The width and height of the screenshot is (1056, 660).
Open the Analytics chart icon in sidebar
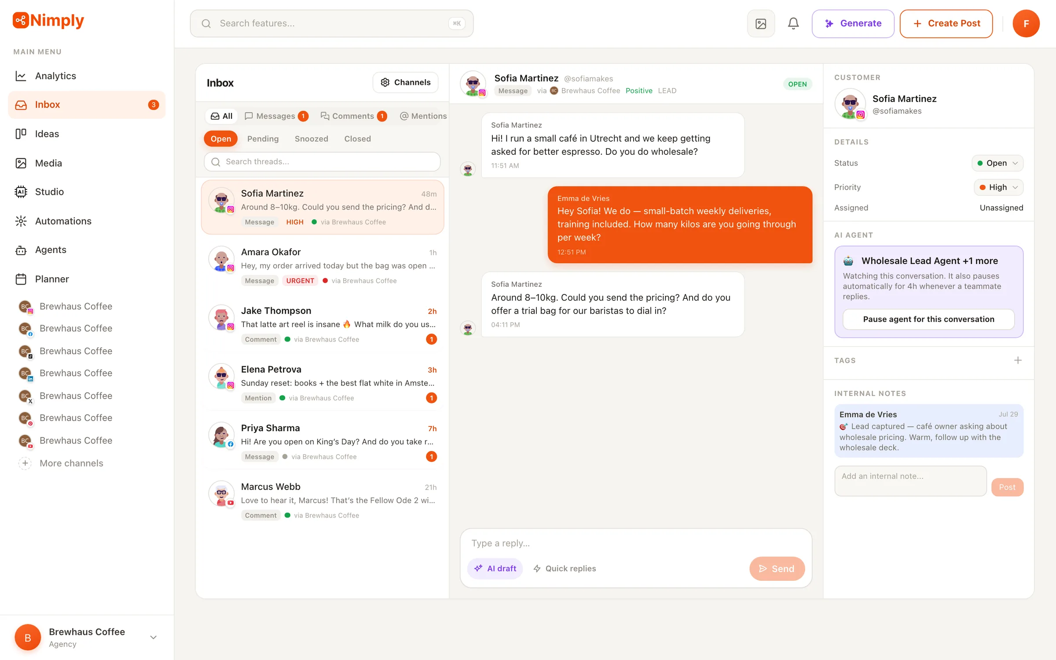21,76
